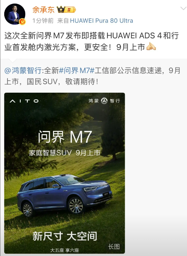Click the 长图 long-image label
The image size is (187, 256).
[114, 247]
